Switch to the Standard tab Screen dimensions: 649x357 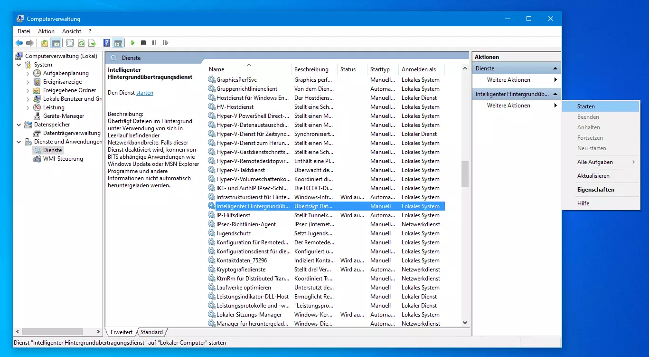point(152,332)
